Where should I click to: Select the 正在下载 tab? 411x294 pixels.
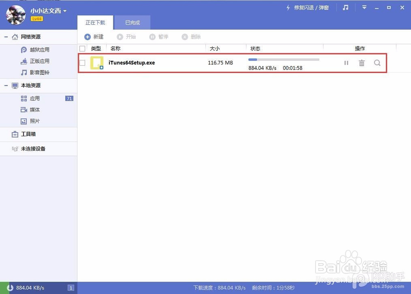95,23
